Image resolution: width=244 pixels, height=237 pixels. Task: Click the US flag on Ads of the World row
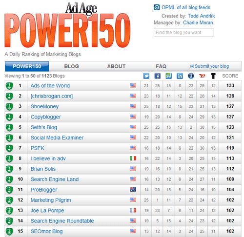click(x=133, y=85)
